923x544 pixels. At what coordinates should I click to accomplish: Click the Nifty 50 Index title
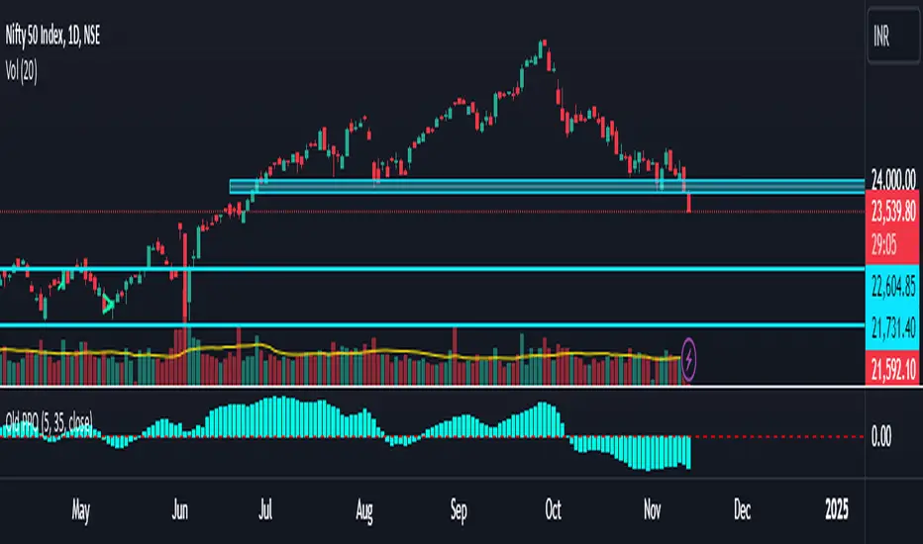pyautogui.click(x=52, y=36)
